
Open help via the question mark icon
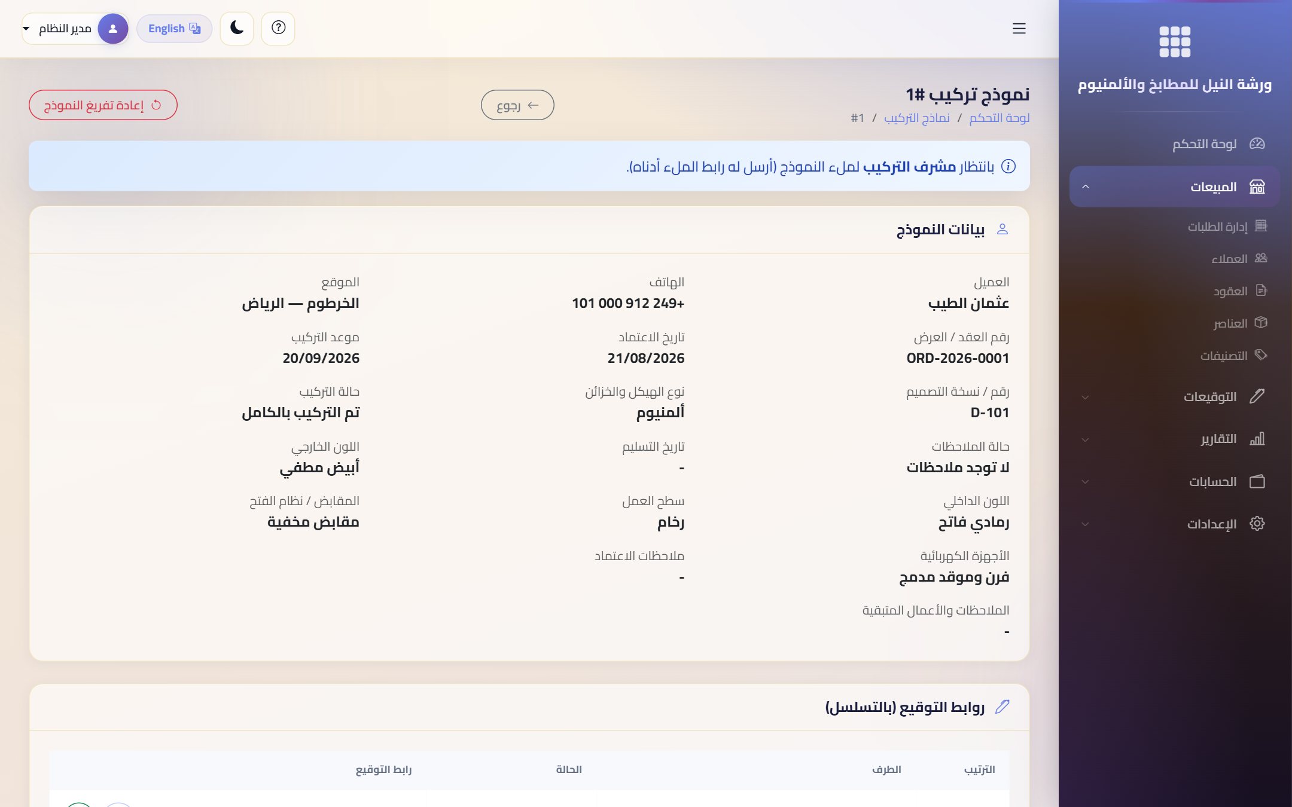[x=278, y=28]
